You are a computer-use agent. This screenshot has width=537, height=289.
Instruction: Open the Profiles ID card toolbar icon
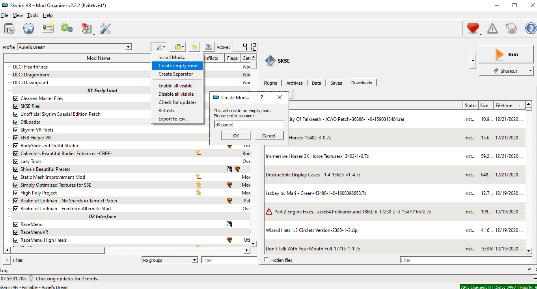coord(48,28)
